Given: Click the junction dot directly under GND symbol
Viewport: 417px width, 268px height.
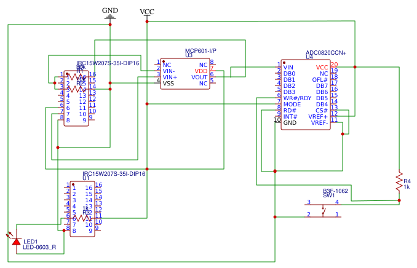Looking at the screenshot, I should click(110, 25).
